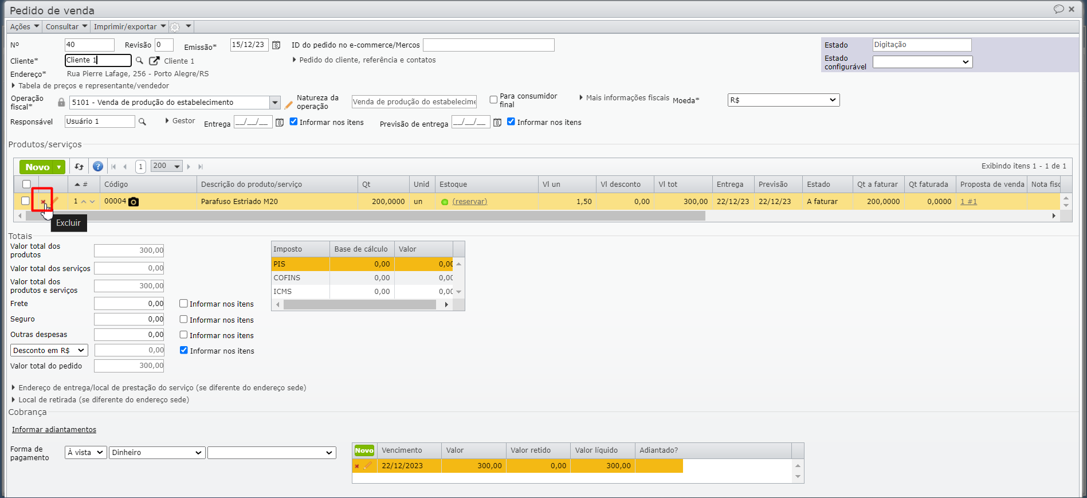Expand Endereço de entrega/local de prestação section
The image size is (1087, 498).
(x=159, y=388)
